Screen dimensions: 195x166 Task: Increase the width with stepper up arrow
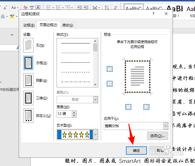74,112
